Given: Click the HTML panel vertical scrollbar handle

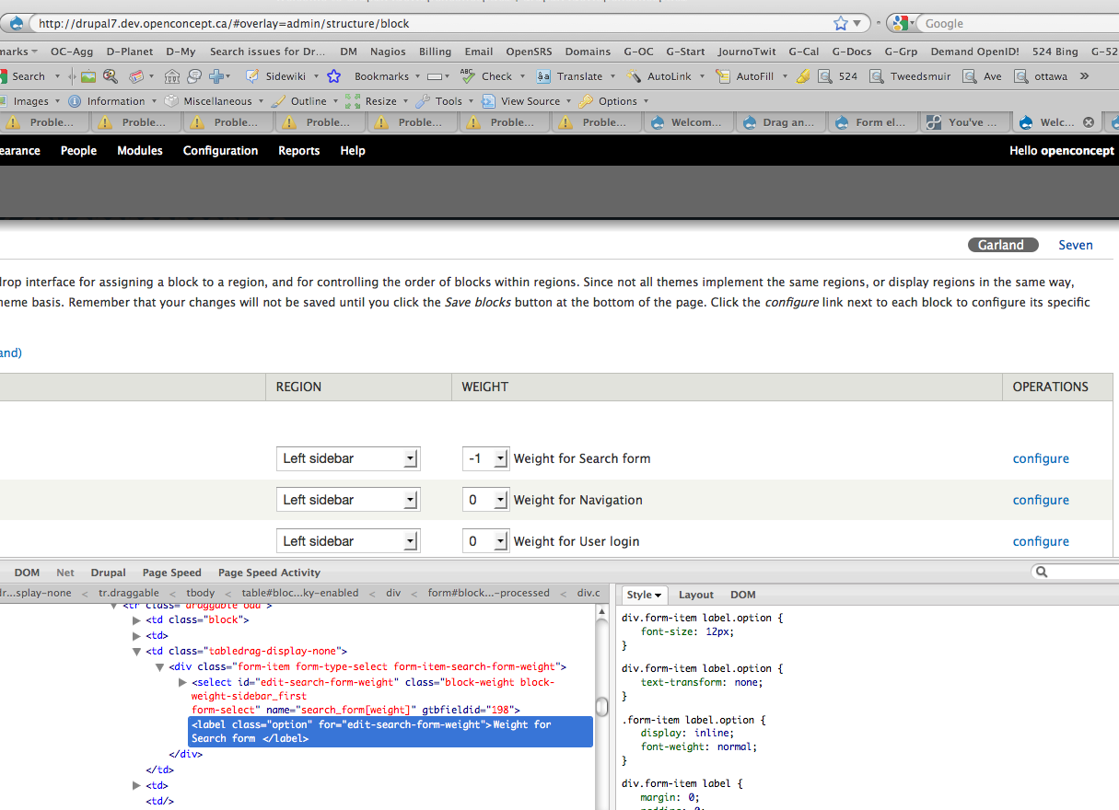Looking at the screenshot, I should (x=602, y=706).
